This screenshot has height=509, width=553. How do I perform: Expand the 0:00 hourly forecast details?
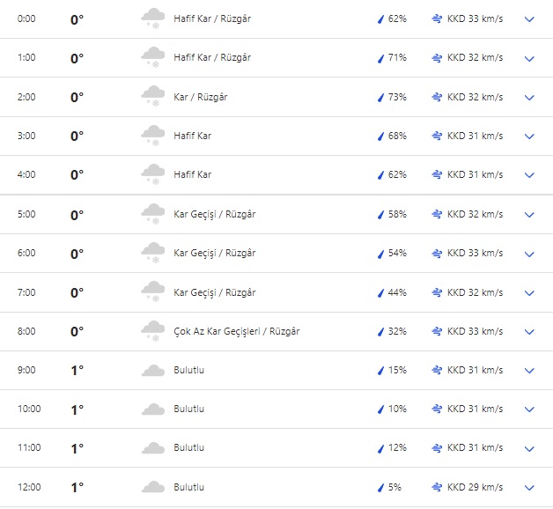(x=529, y=19)
